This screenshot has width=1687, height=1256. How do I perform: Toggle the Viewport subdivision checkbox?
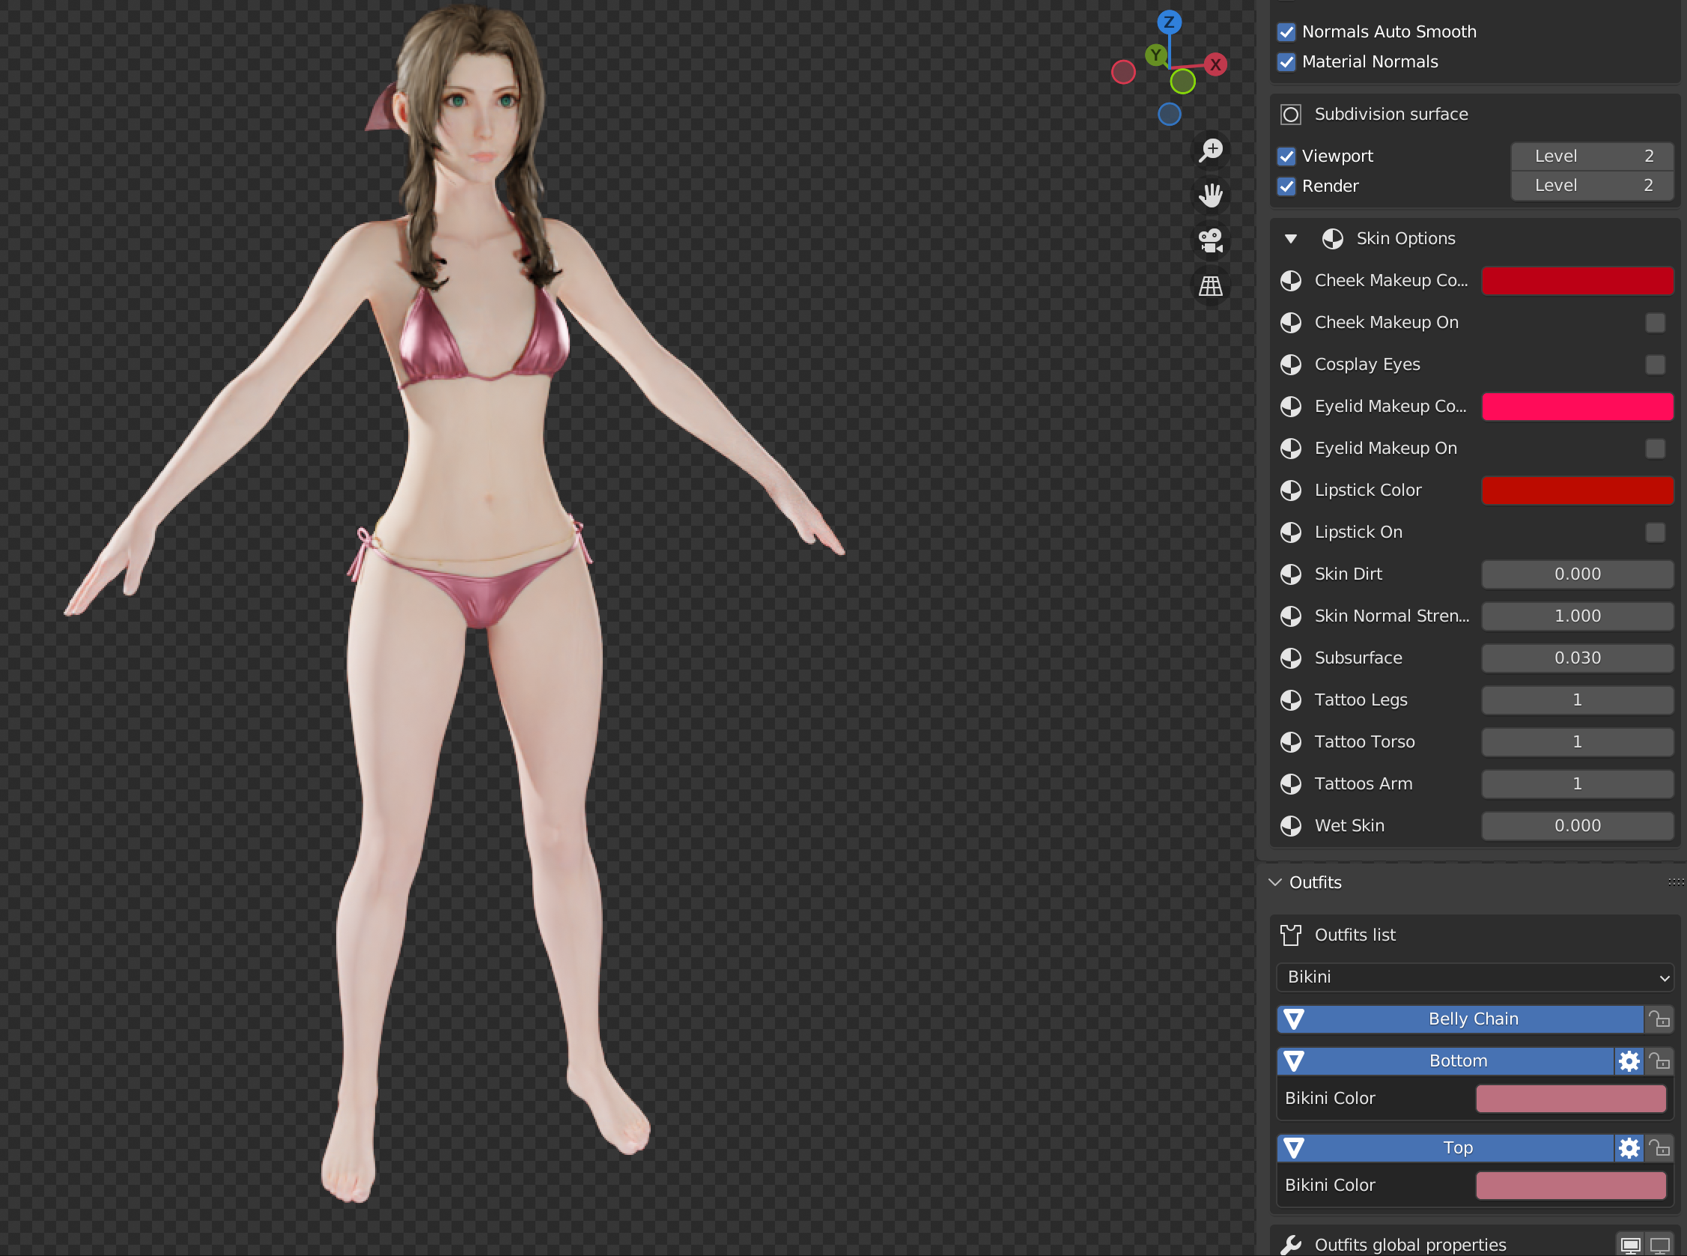tap(1286, 157)
